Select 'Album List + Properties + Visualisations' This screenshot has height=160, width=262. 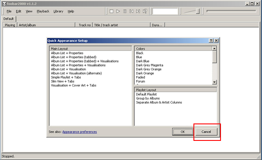pyautogui.click(x=78, y=65)
